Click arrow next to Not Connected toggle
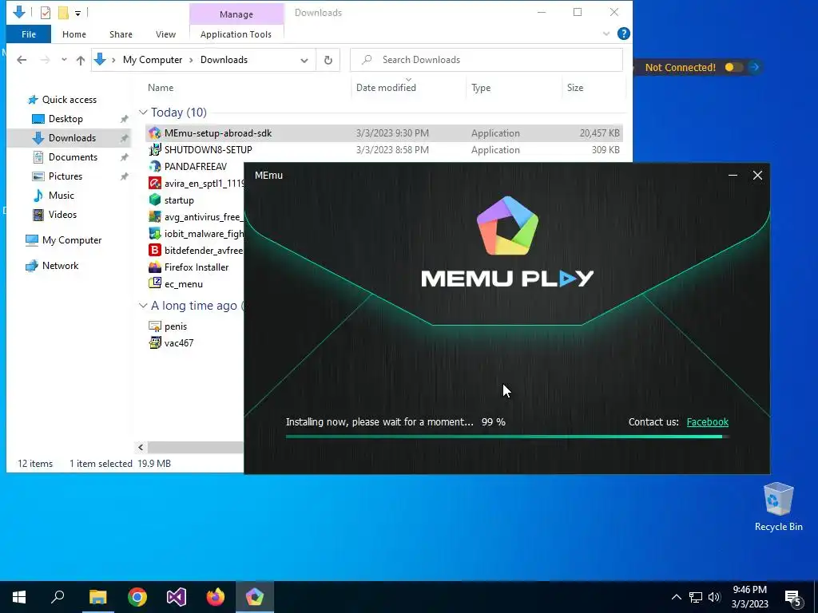 point(754,67)
